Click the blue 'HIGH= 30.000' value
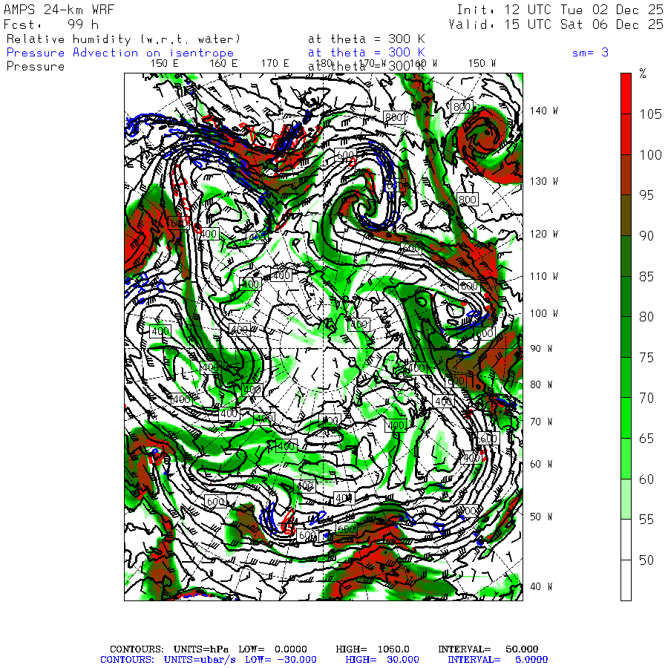This screenshot has width=668, height=668. coord(382,660)
